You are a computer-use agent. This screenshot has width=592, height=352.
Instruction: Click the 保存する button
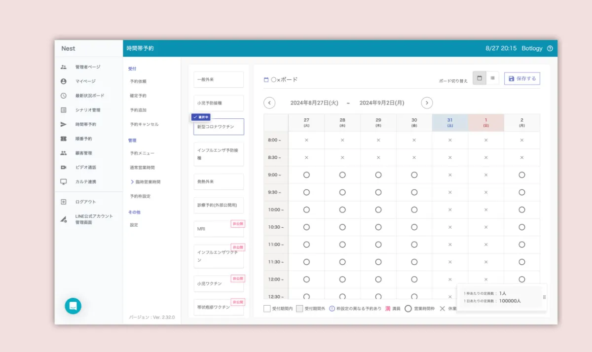(522, 78)
